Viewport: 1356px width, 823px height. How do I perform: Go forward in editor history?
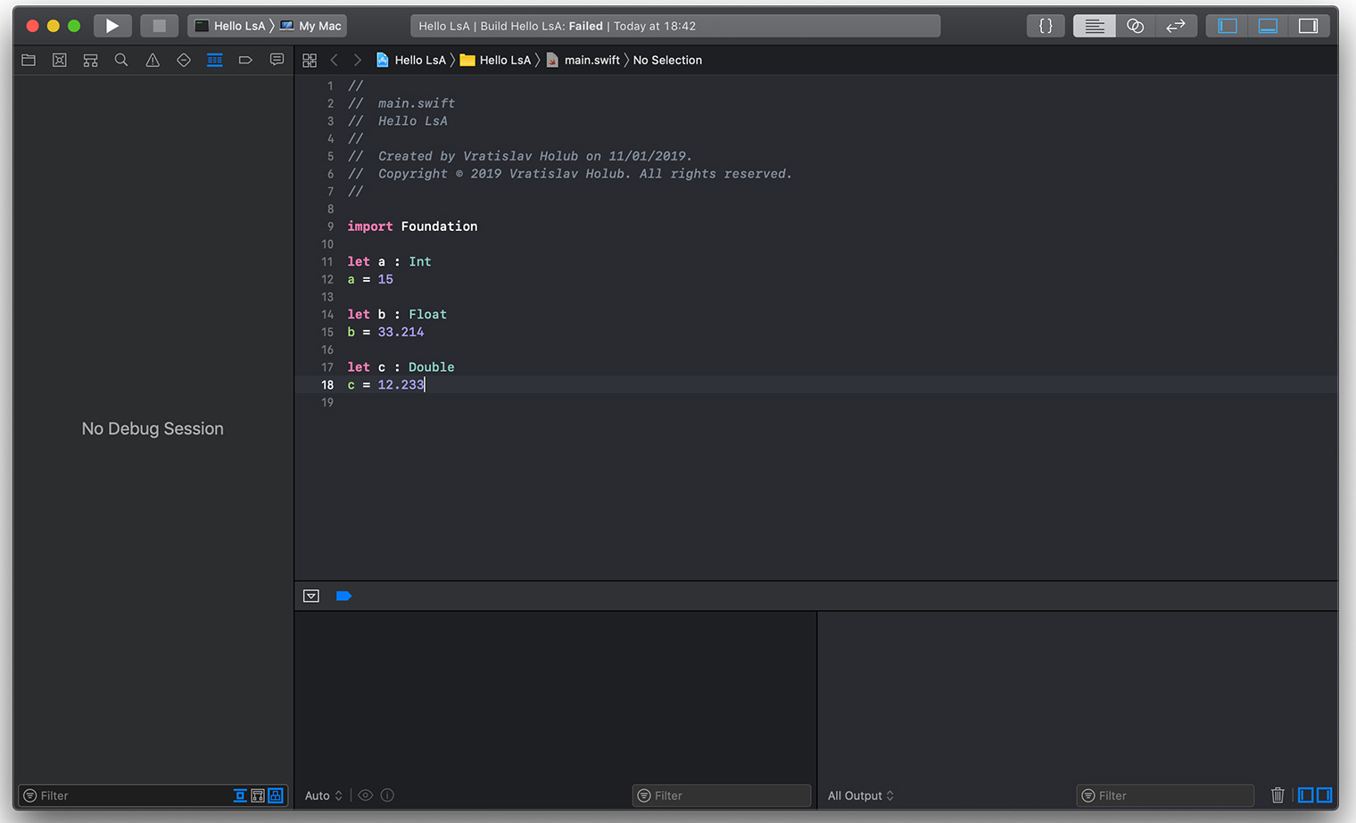click(x=358, y=60)
